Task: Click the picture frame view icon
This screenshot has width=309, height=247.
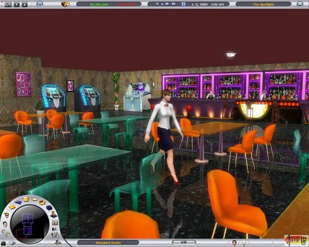Action: pos(55,222)
